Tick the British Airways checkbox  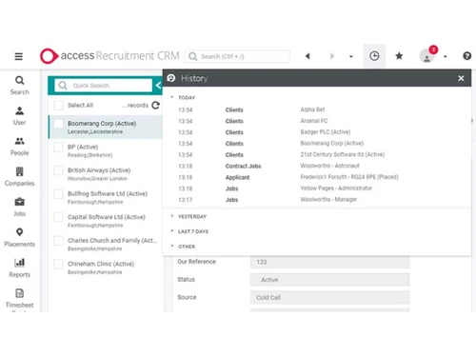[58, 170]
